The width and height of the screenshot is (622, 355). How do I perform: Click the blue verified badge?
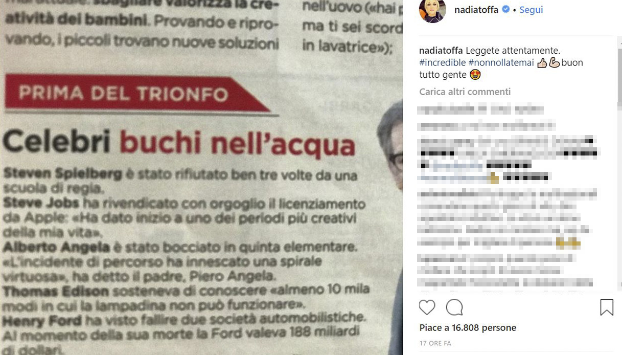[506, 10]
